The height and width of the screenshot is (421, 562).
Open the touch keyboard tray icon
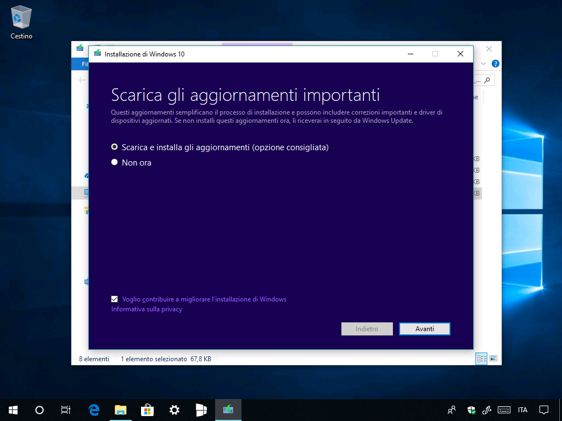504,410
